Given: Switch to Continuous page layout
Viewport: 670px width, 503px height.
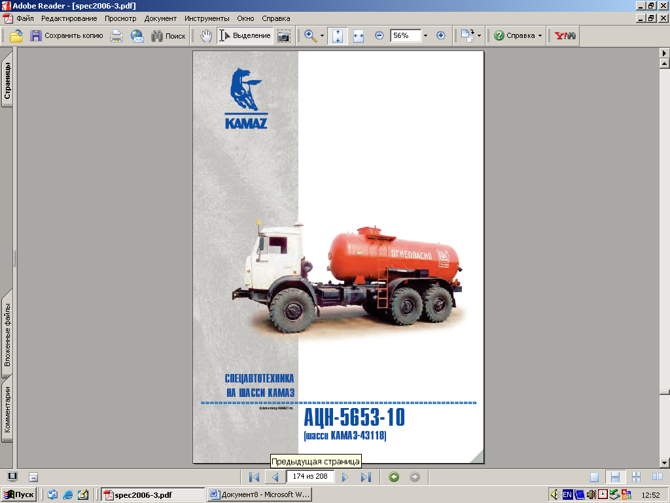Looking at the screenshot, I should (615, 477).
